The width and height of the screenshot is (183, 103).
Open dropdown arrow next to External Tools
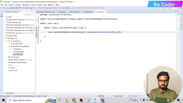tap(33, 8)
